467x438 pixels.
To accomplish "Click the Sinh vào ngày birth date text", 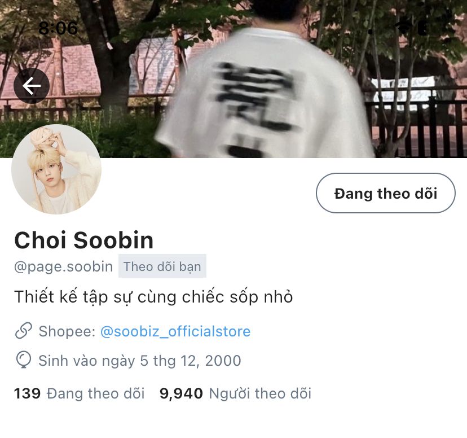I will [x=140, y=361].
